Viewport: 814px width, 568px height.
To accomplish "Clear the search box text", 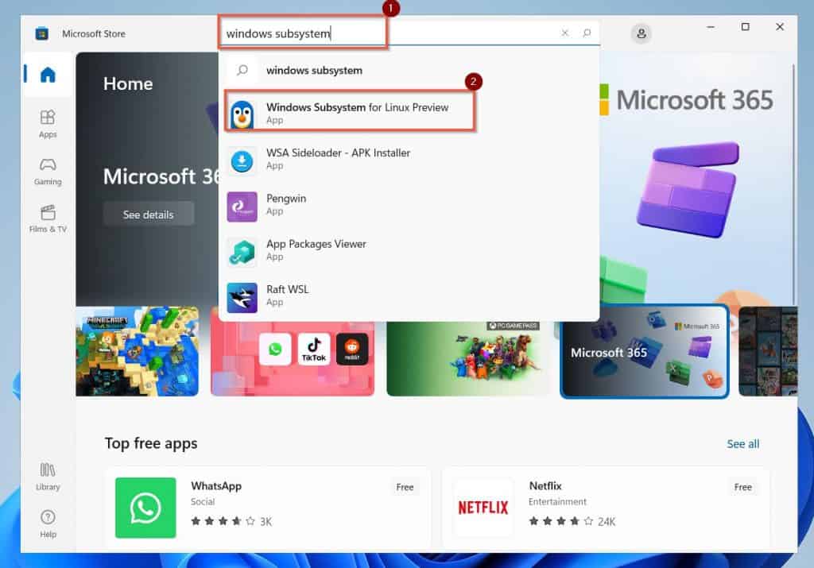I will (565, 33).
